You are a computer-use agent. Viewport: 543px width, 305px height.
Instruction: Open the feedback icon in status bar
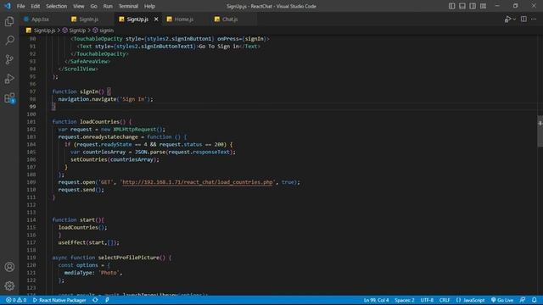click(x=523, y=300)
